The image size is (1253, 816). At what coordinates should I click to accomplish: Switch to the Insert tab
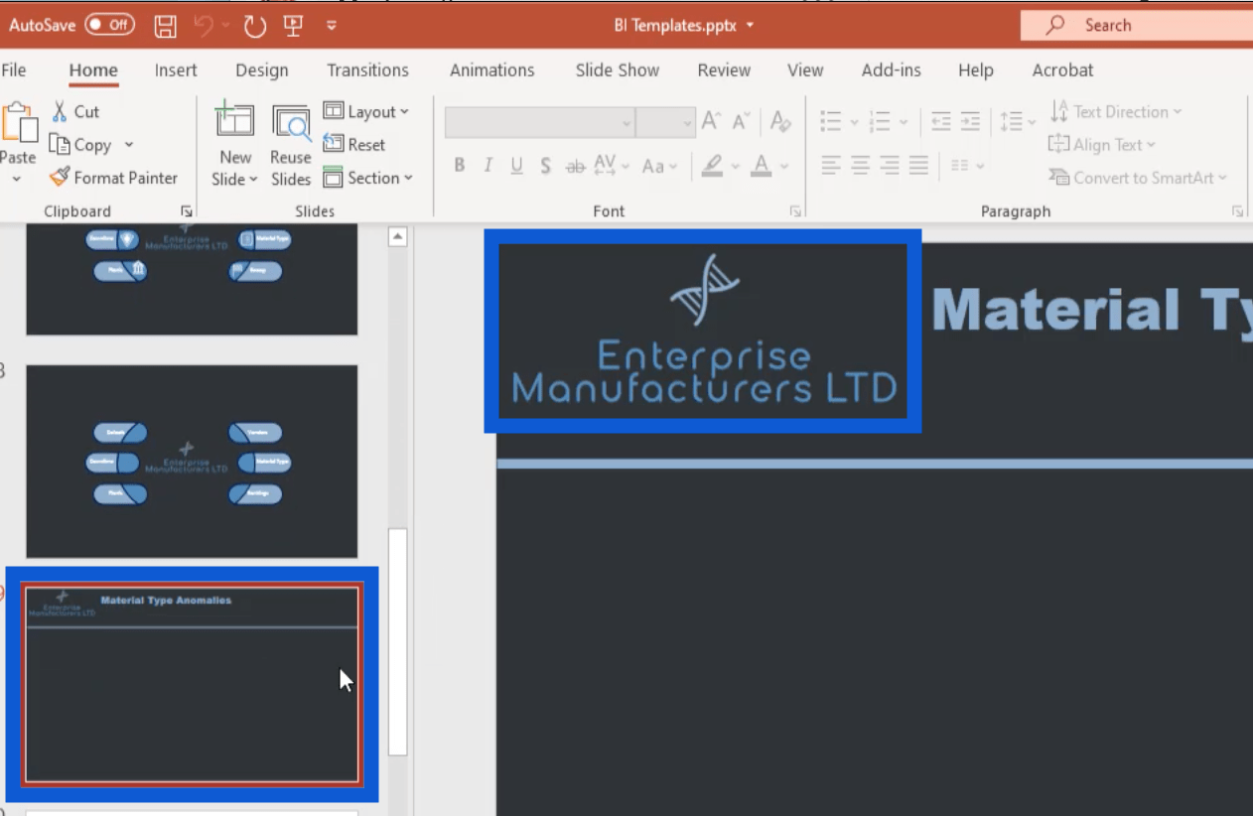[x=176, y=70]
